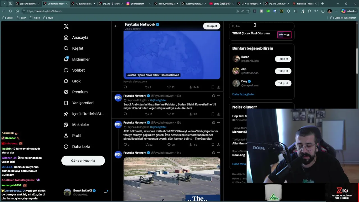Open Daha fazla menu in sidebar
The image size is (359, 202).
pyautogui.click(x=77, y=146)
